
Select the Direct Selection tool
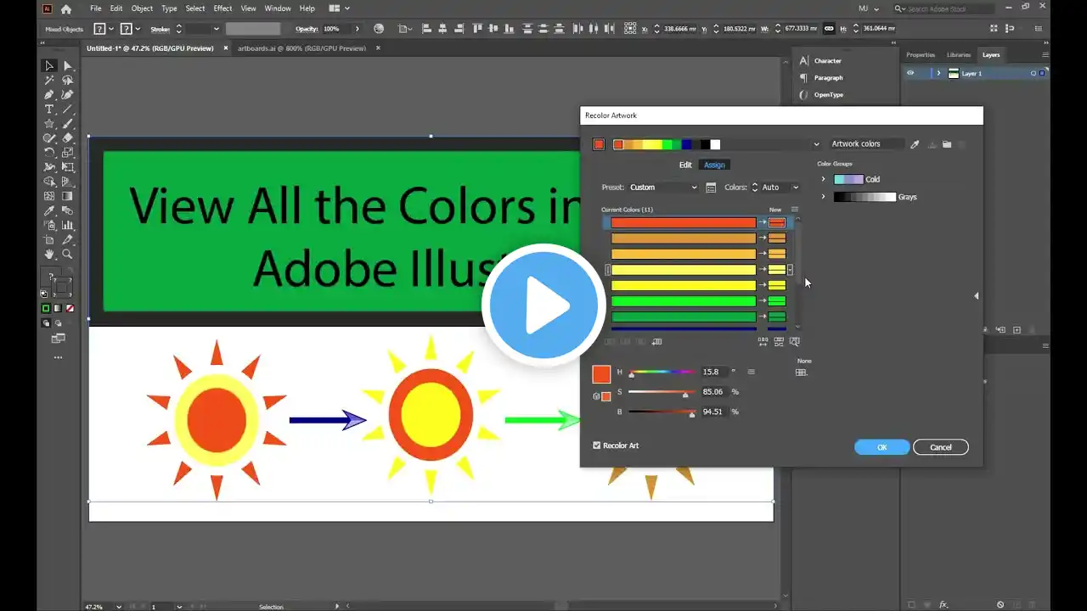[67, 66]
